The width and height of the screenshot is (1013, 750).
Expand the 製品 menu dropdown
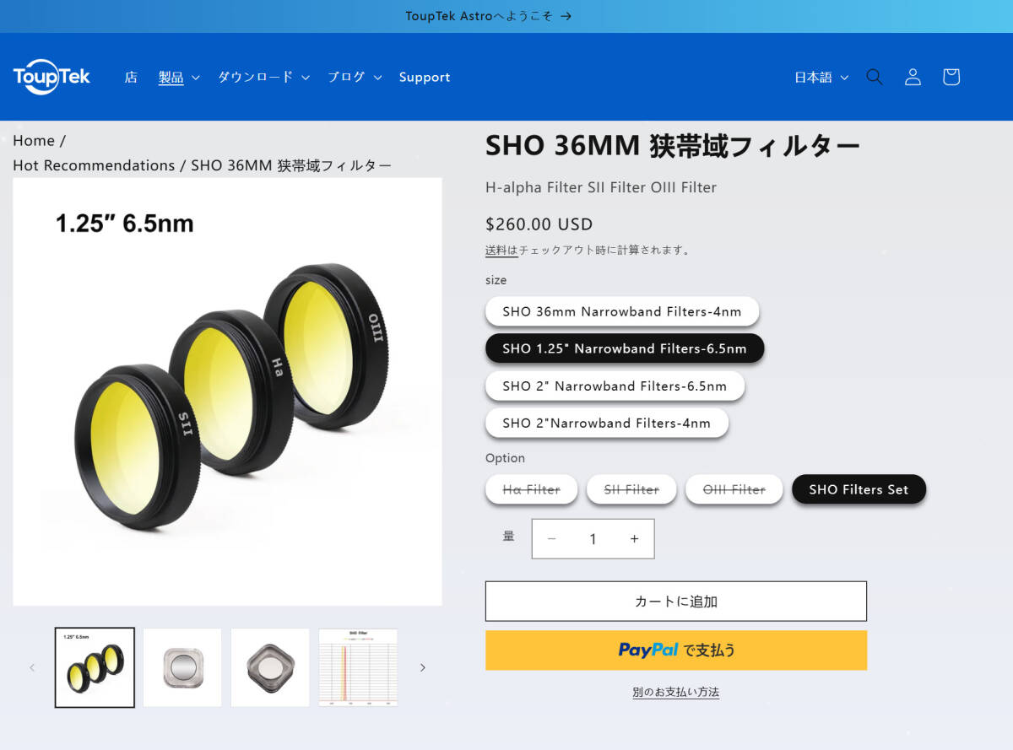[x=179, y=77]
